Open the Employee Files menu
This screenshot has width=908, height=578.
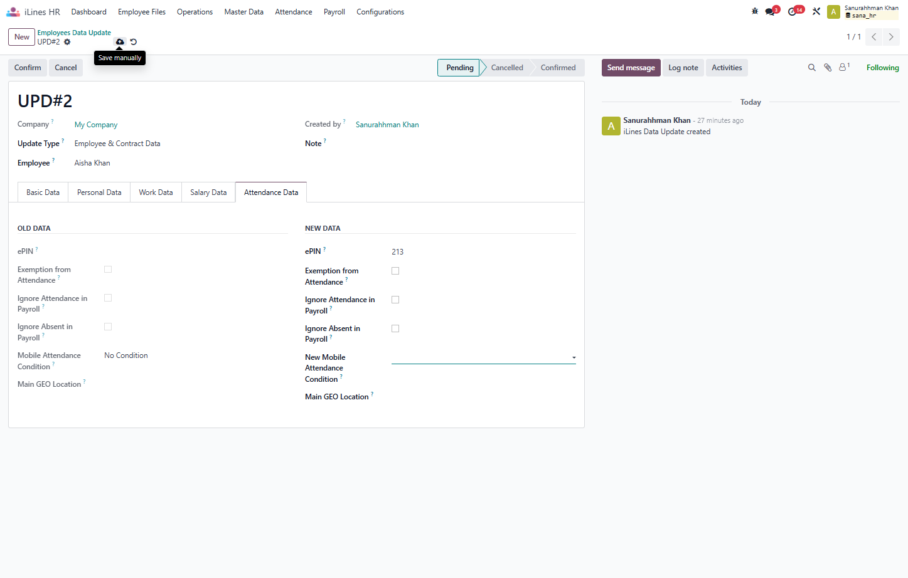tap(142, 12)
